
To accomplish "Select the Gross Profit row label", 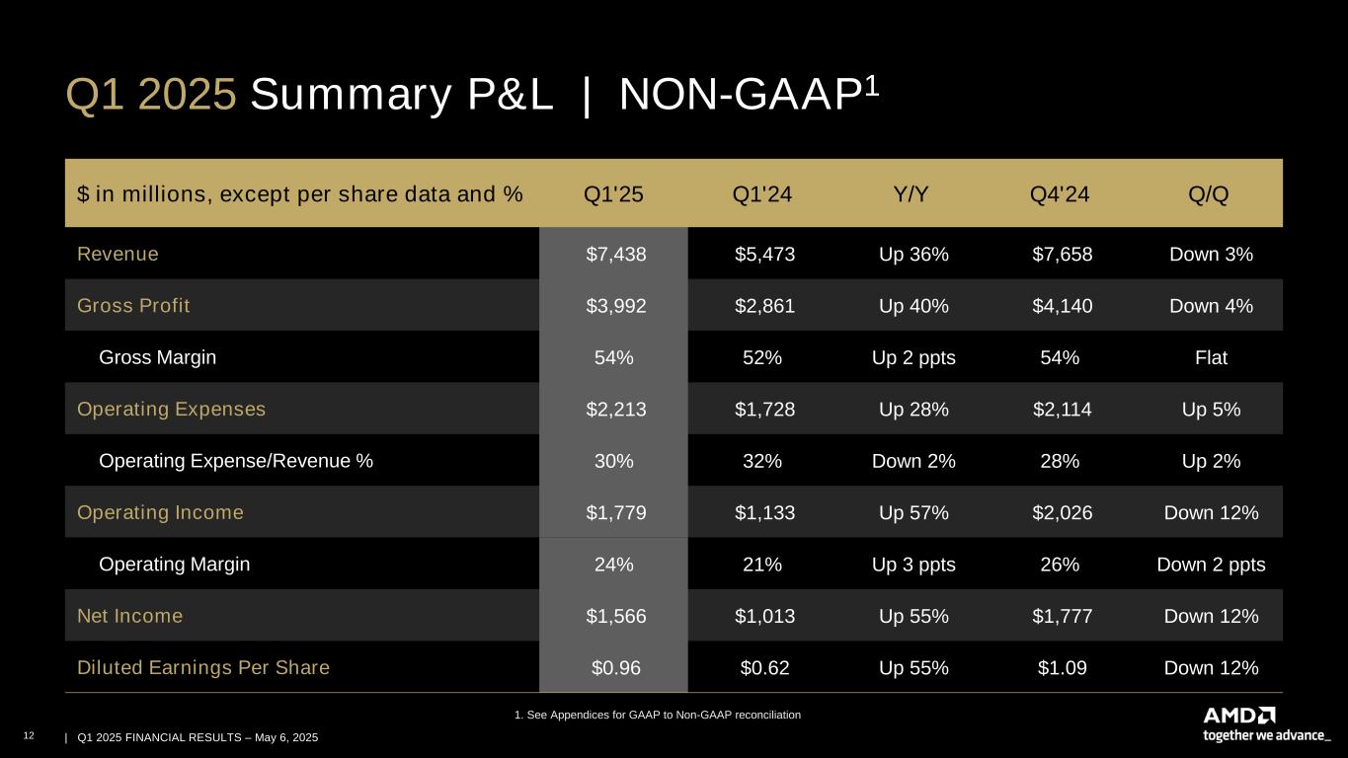I will coord(133,306).
